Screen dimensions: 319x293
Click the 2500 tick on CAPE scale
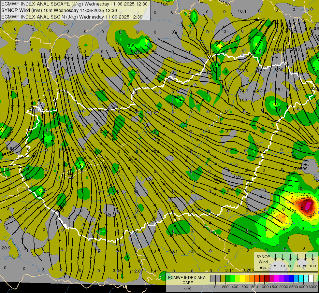click(x=294, y=287)
